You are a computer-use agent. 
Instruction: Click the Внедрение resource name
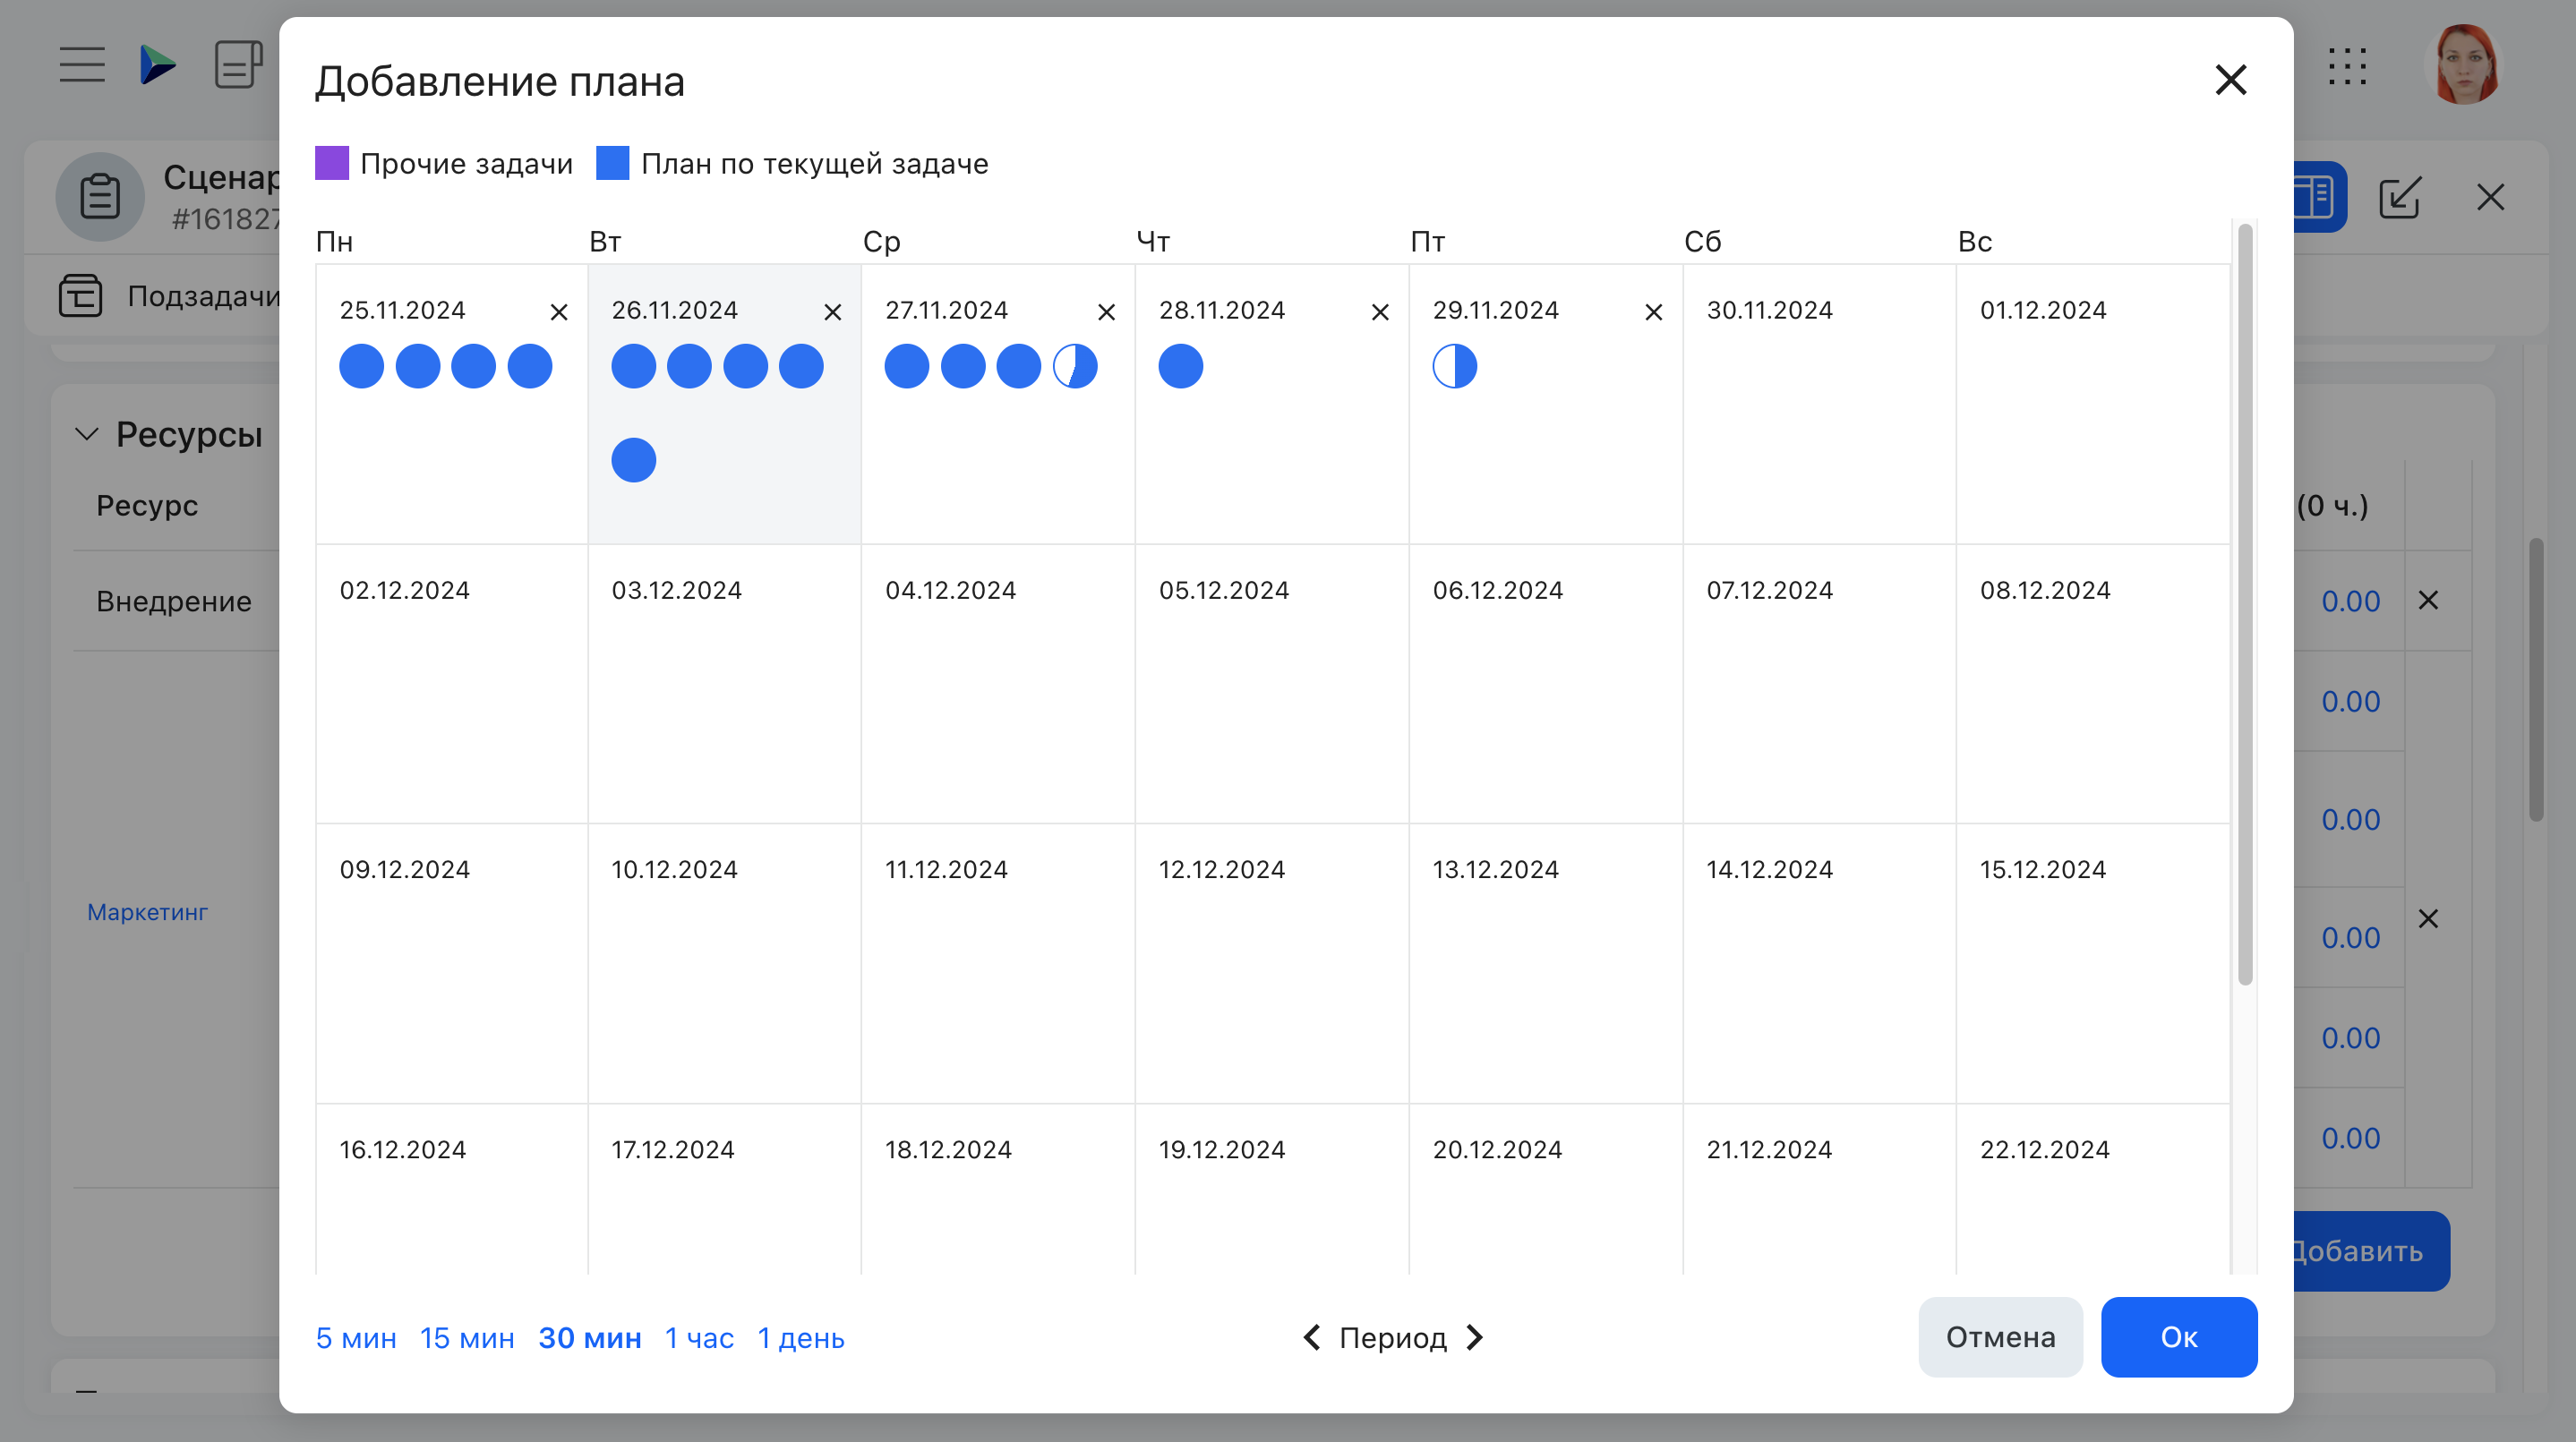pos(174,601)
